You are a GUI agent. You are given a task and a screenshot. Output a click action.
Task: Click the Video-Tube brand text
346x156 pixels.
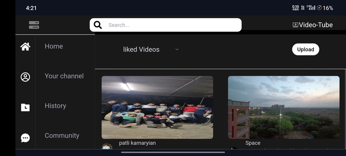point(316,25)
